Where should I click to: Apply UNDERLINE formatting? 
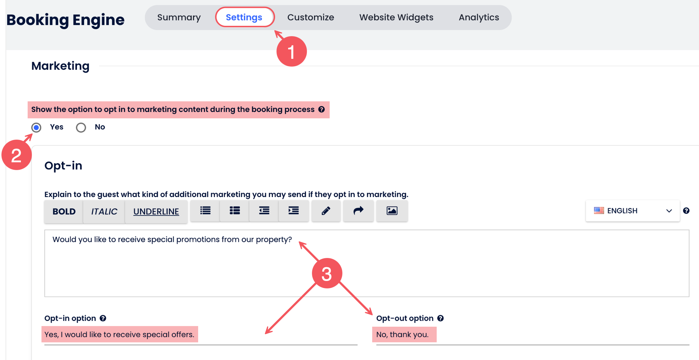coord(156,212)
